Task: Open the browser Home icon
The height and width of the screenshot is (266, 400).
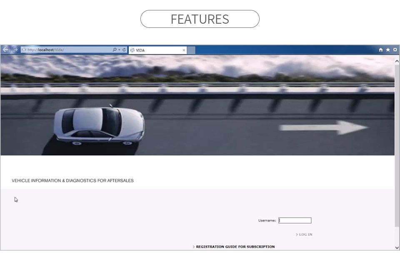Action: coord(381,50)
